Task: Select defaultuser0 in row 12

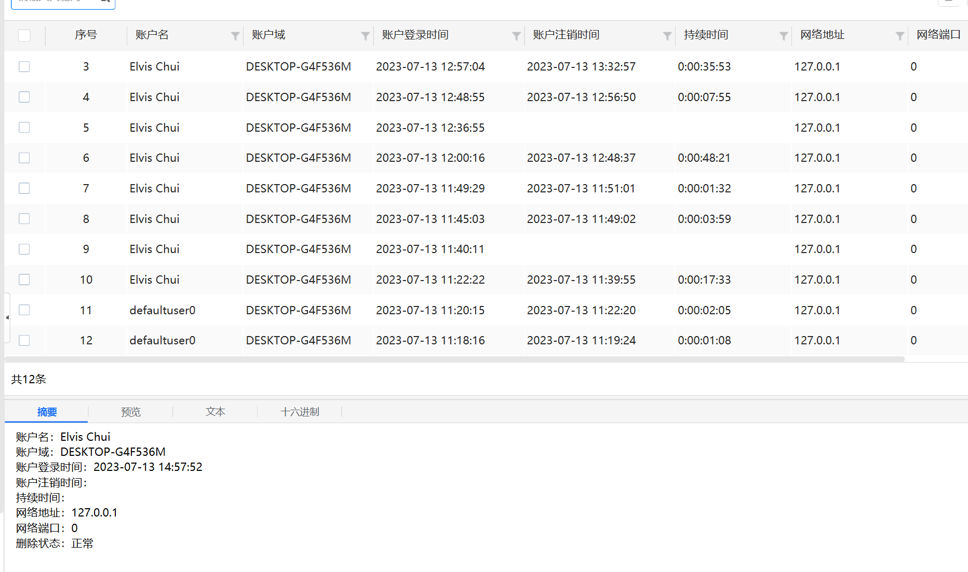Action: click(x=163, y=340)
